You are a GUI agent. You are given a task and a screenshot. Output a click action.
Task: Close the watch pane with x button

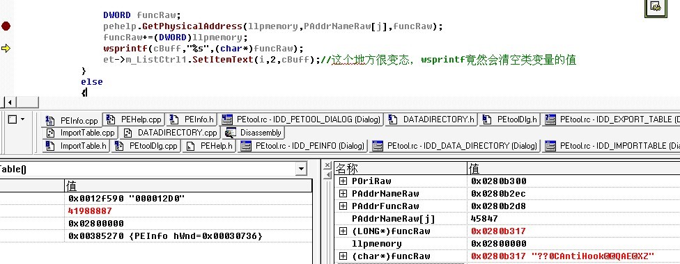pyautogui.click(x=328, y=165)
